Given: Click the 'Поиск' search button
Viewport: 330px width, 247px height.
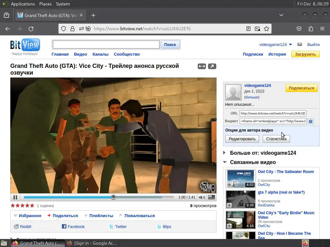Looking at the screenshot, I should tap(170, 44).
